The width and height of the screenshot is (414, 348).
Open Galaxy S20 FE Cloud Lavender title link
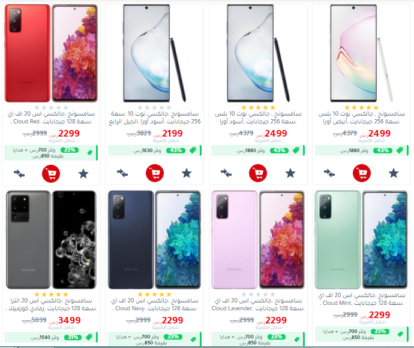[x=258, y=304]
